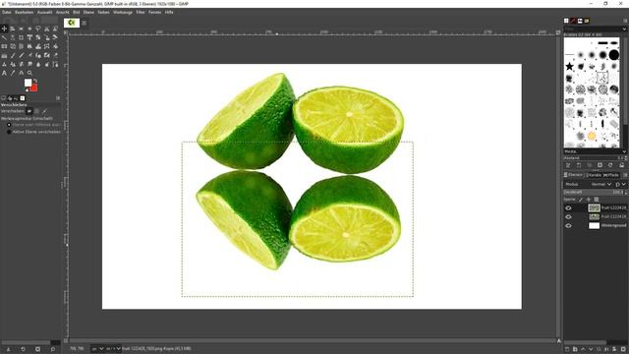Viewport: 629px width, 354px height.
Task: Select the Text tool
Action: pyautogui.click(x=4, y=73)
